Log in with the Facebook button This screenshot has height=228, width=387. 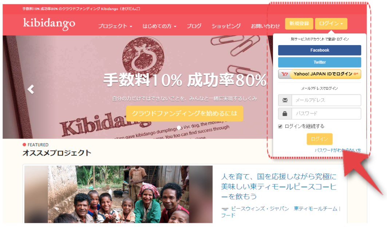pyautogui.click(x=319, y=50)
